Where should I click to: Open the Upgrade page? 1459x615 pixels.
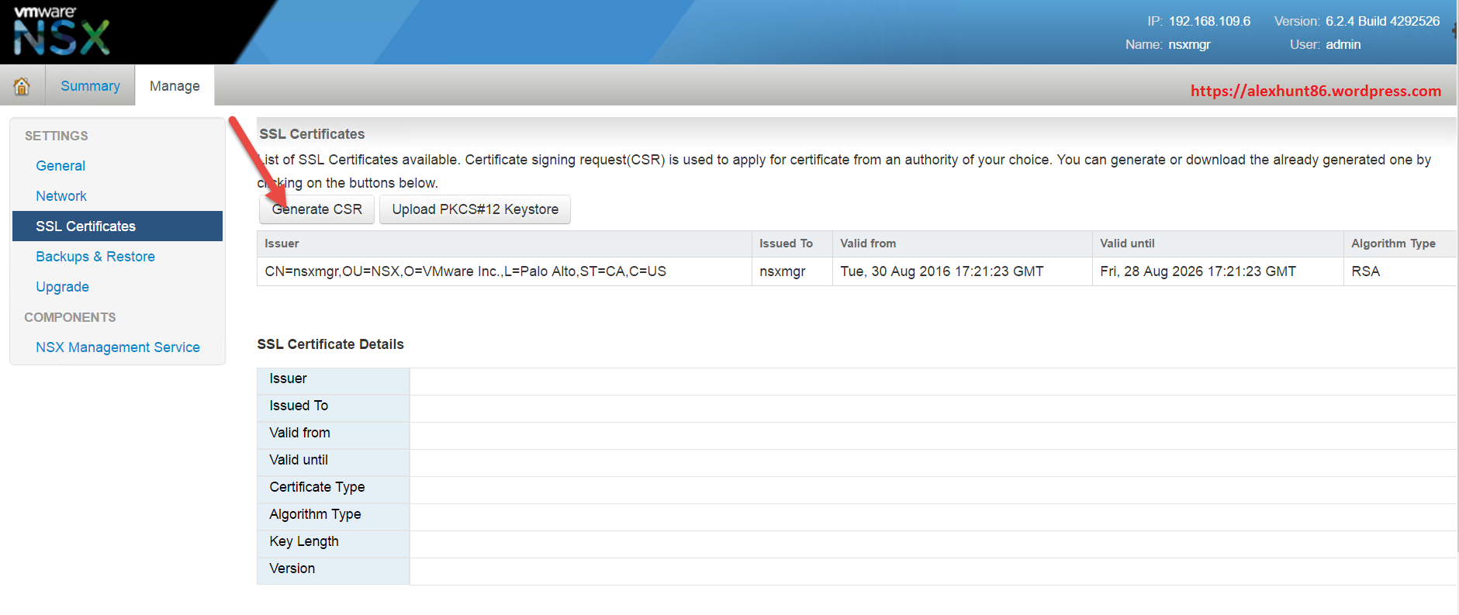point(62,287)
